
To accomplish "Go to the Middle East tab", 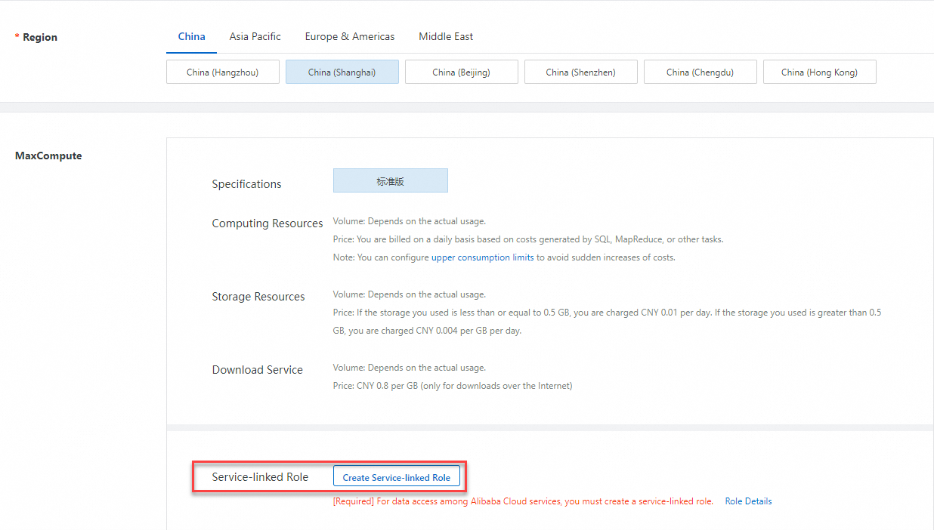I will pos(446,36).
